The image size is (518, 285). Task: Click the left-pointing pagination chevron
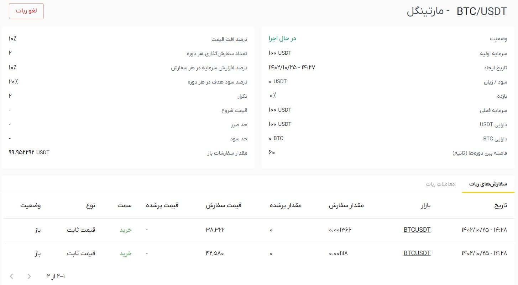[x=11, y=276]
